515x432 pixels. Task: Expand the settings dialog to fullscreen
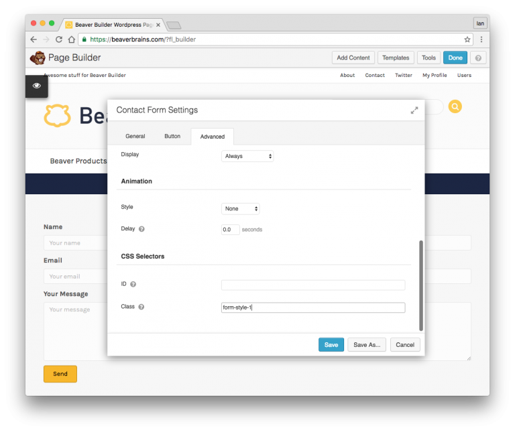click(414, 111)
